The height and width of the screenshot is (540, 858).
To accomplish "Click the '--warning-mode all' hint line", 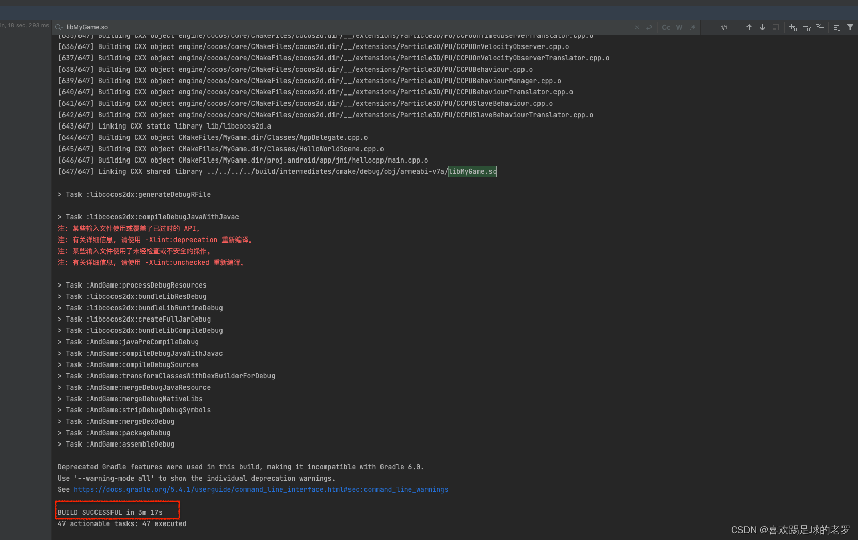I will pyautogui.click(x=197, y=478).
